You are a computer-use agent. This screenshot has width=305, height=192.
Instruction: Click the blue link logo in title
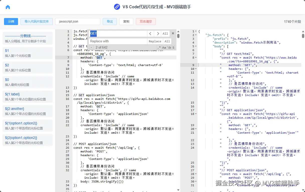[x=117, y=7]
